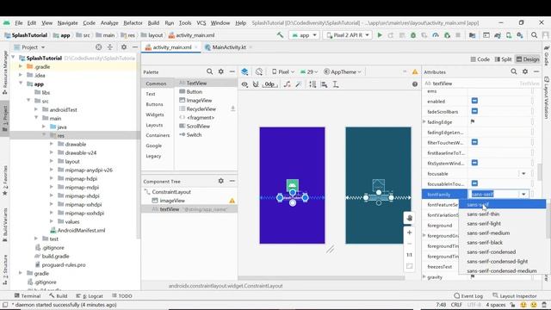Expand the fadingEdge attribute
Screen dimensions: 551x310
click(x=424, y=121)
